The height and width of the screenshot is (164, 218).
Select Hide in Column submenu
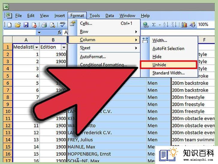(169, 56)
